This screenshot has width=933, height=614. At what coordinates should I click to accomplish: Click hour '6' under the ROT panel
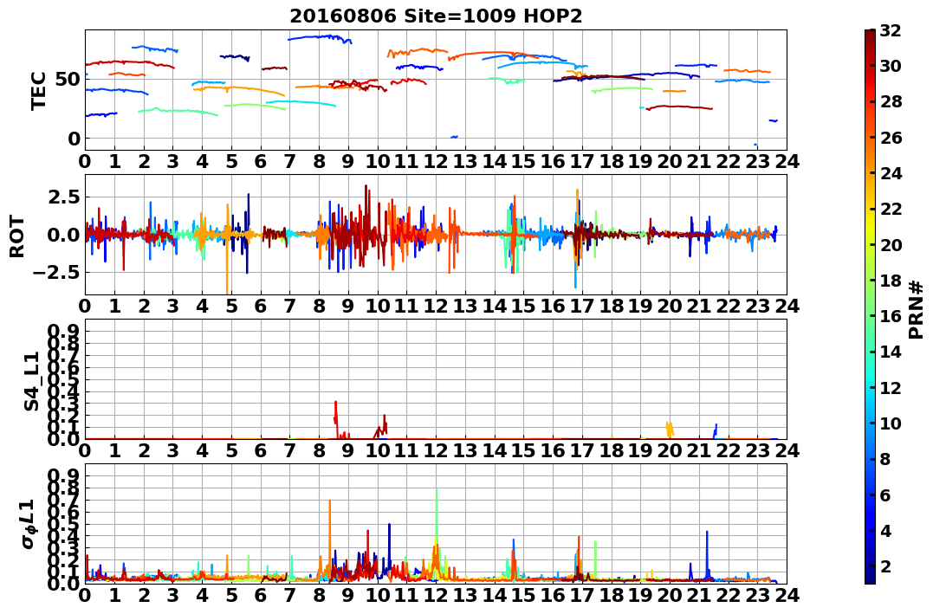(x=260, y=306)
